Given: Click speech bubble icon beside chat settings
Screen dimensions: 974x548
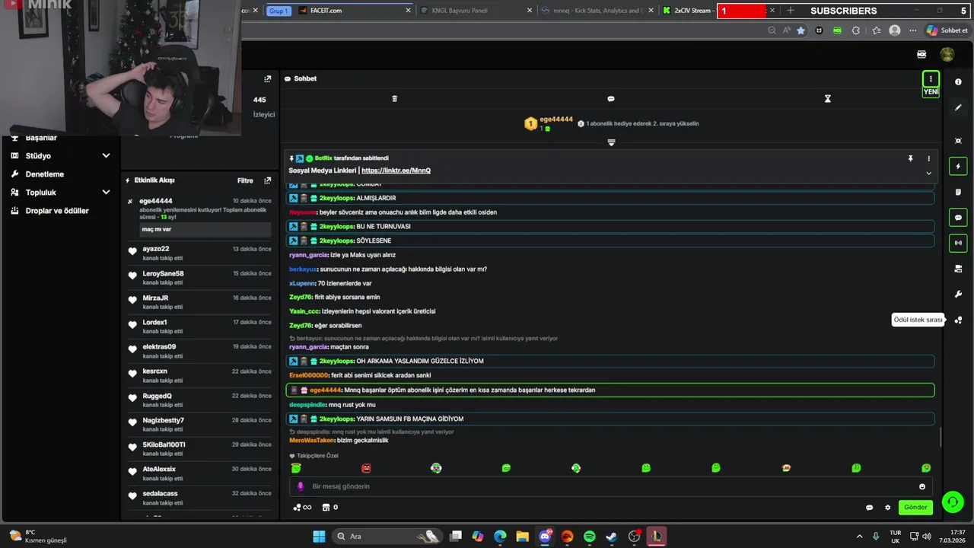Looking at the screenshot, I should tap(869, 508).
